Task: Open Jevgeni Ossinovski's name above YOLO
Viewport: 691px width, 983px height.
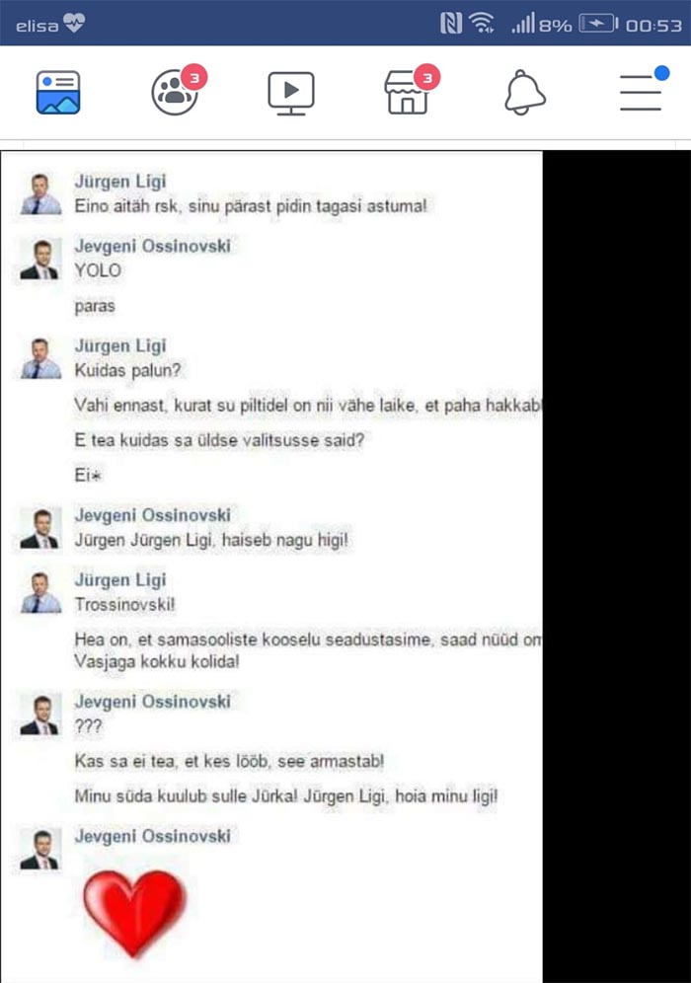Action: [152, 246]
